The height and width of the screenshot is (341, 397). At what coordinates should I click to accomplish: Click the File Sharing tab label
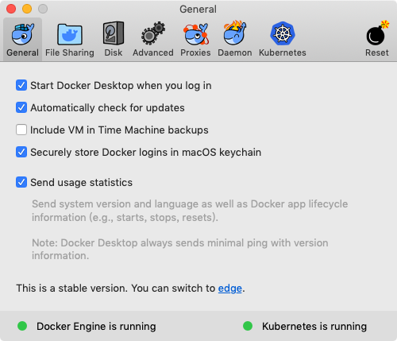click(x=70, y=52)
